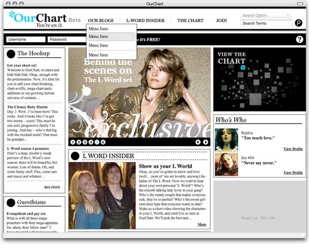309x250 pixels.
Task: Select the fourth Menu Item in dropdown
Action: (111, 55)
